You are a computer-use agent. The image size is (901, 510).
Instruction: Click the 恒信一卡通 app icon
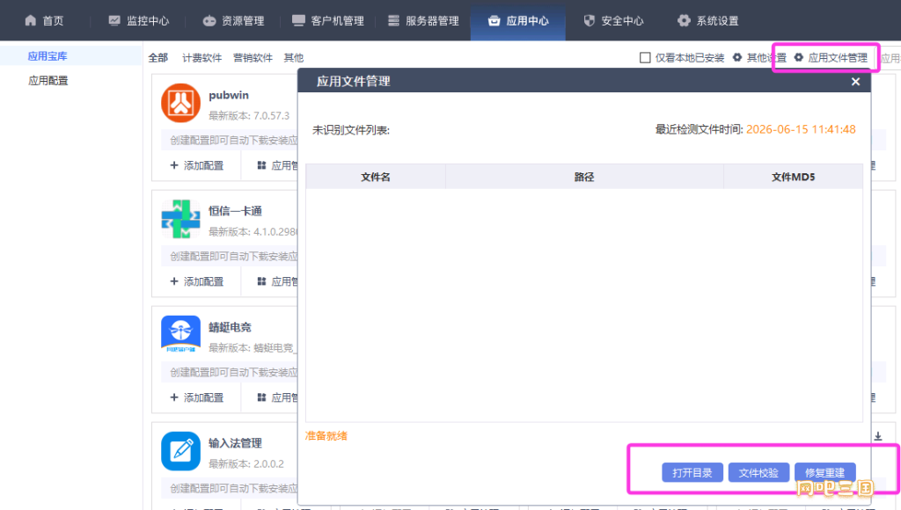click(180, 219)
